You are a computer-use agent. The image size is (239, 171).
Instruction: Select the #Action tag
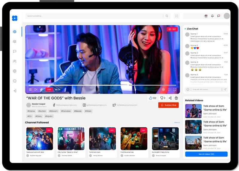pos(42,111)
